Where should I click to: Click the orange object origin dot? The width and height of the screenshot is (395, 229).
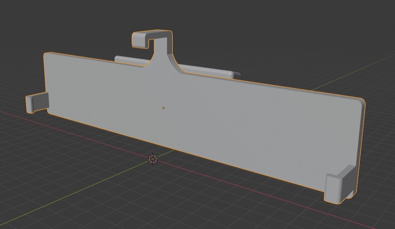164,108
